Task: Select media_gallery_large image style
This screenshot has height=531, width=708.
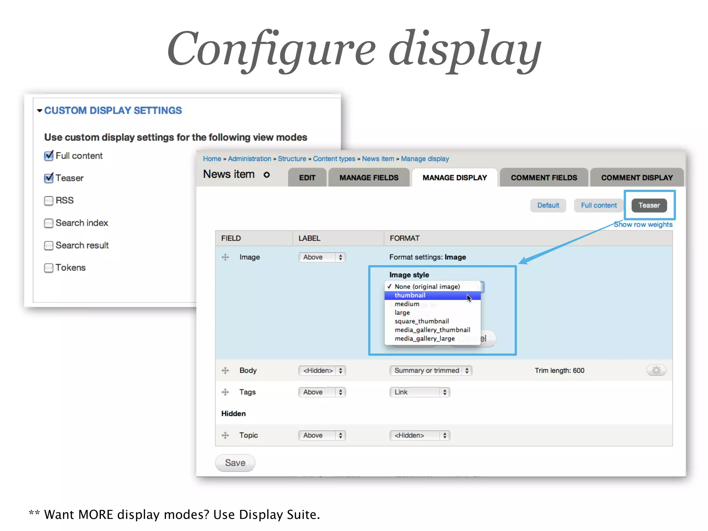Action: [x=432, y=338]
